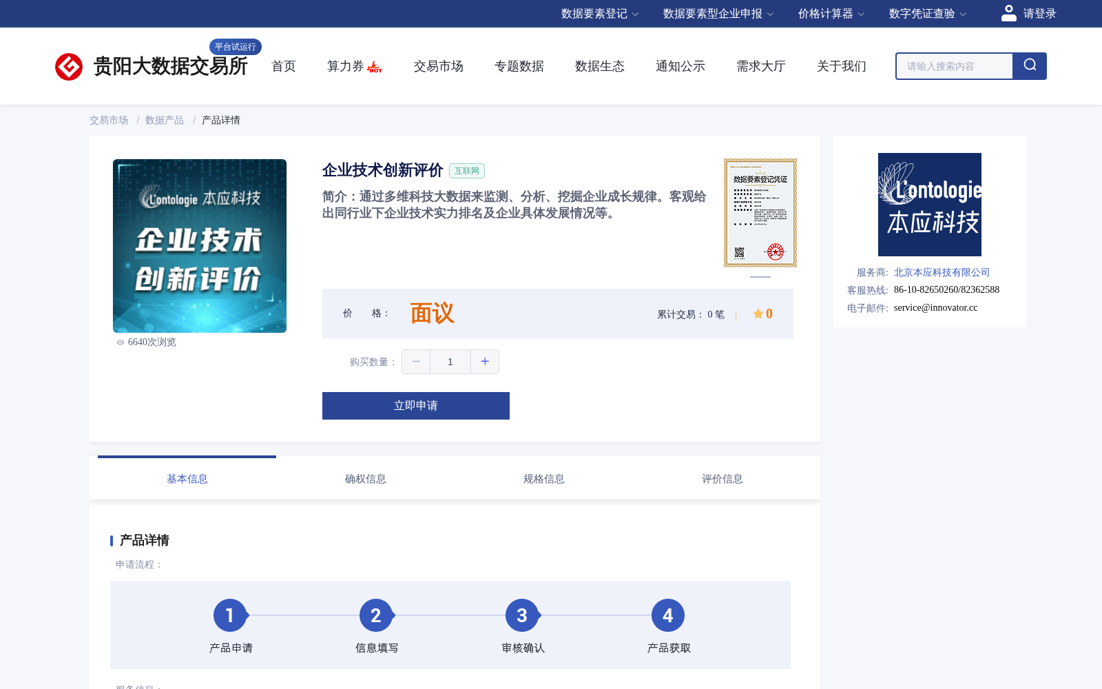Image resolution: width=1102 pixels, height=689 pixels.
Task: Click the L'ontologie 本应科技 provider logo
Action: click(x=930, y=205)
